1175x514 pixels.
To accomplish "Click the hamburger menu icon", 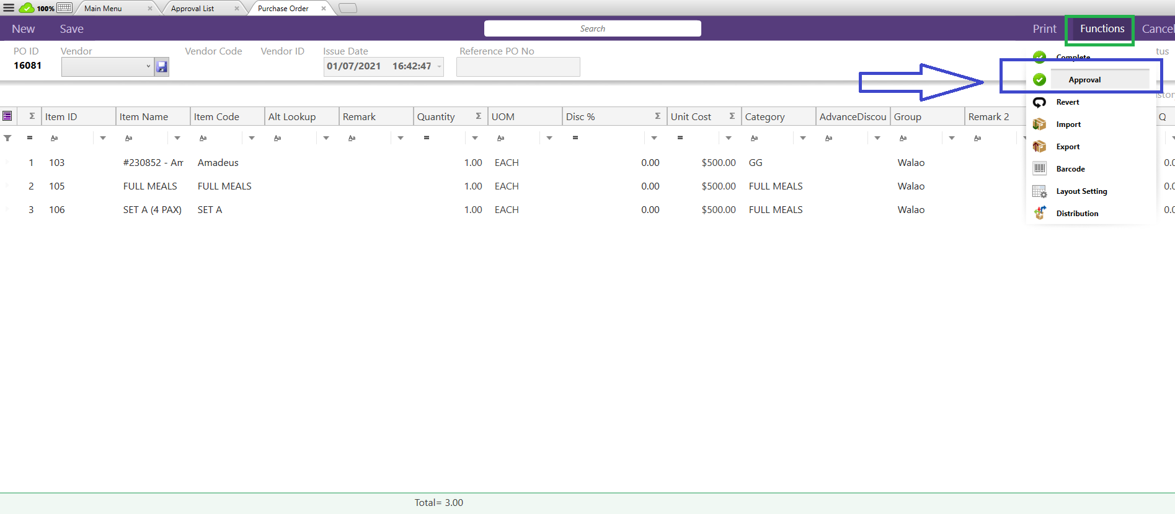I will coord(9,8).
